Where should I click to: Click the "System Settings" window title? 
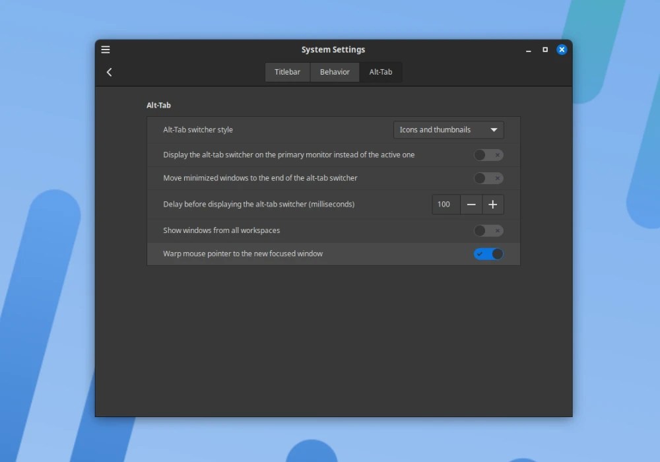click(x=333, y=49)
